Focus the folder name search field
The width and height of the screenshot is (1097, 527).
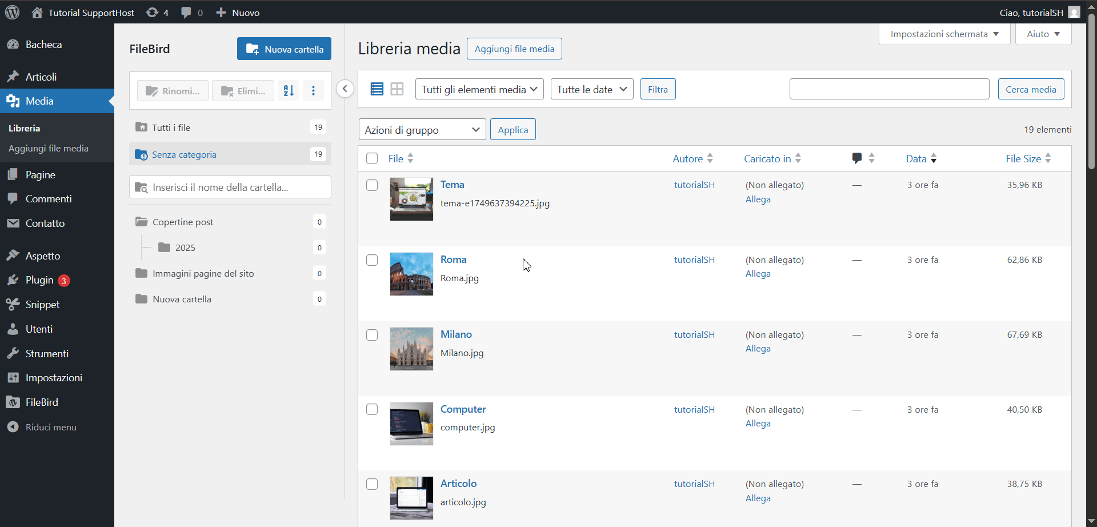click(x=230, y=187)
